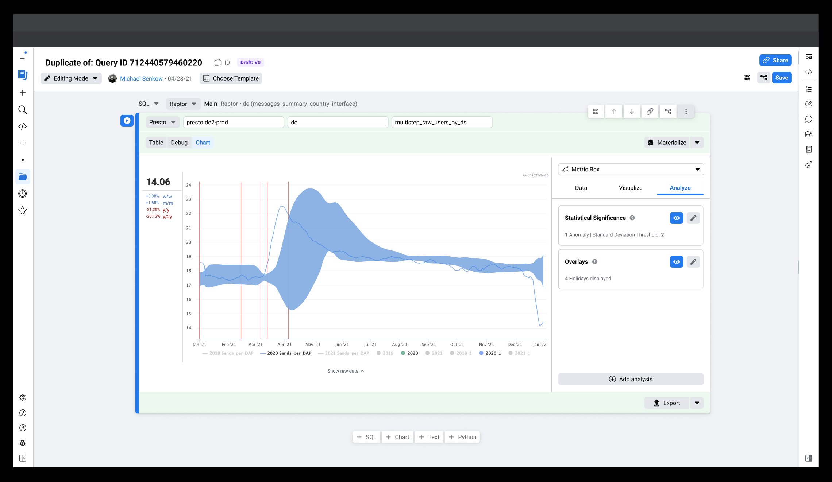
Task: Click the Share button
Action: [x=775, y=60]
